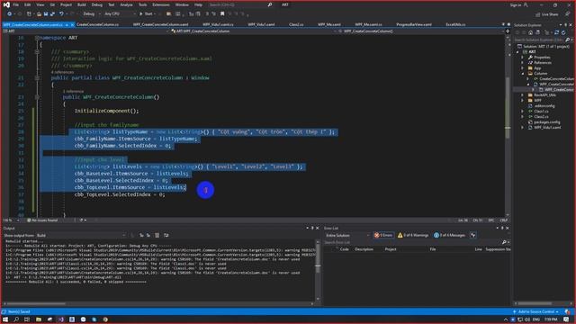Open the Tools menu
The image size is (576, 324).
tap(142, 4)
